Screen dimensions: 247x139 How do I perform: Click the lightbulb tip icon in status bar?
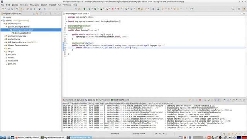point(245,134)
